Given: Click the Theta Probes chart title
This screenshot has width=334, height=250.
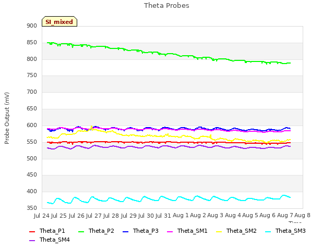Looking at the screenshot, I should (166, 6).
